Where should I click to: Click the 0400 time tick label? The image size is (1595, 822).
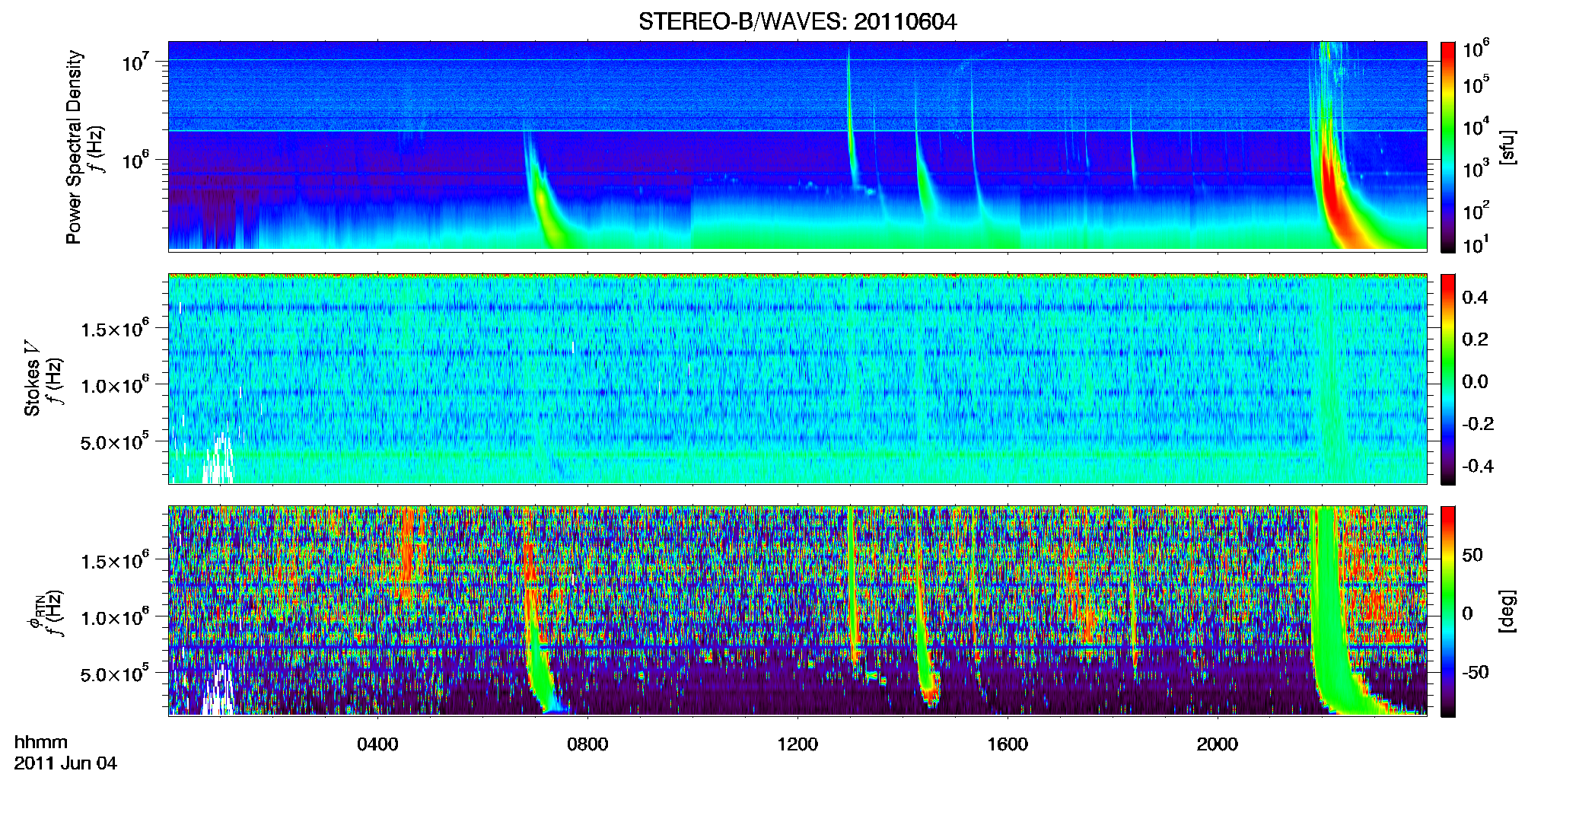(x=377, y=744)
